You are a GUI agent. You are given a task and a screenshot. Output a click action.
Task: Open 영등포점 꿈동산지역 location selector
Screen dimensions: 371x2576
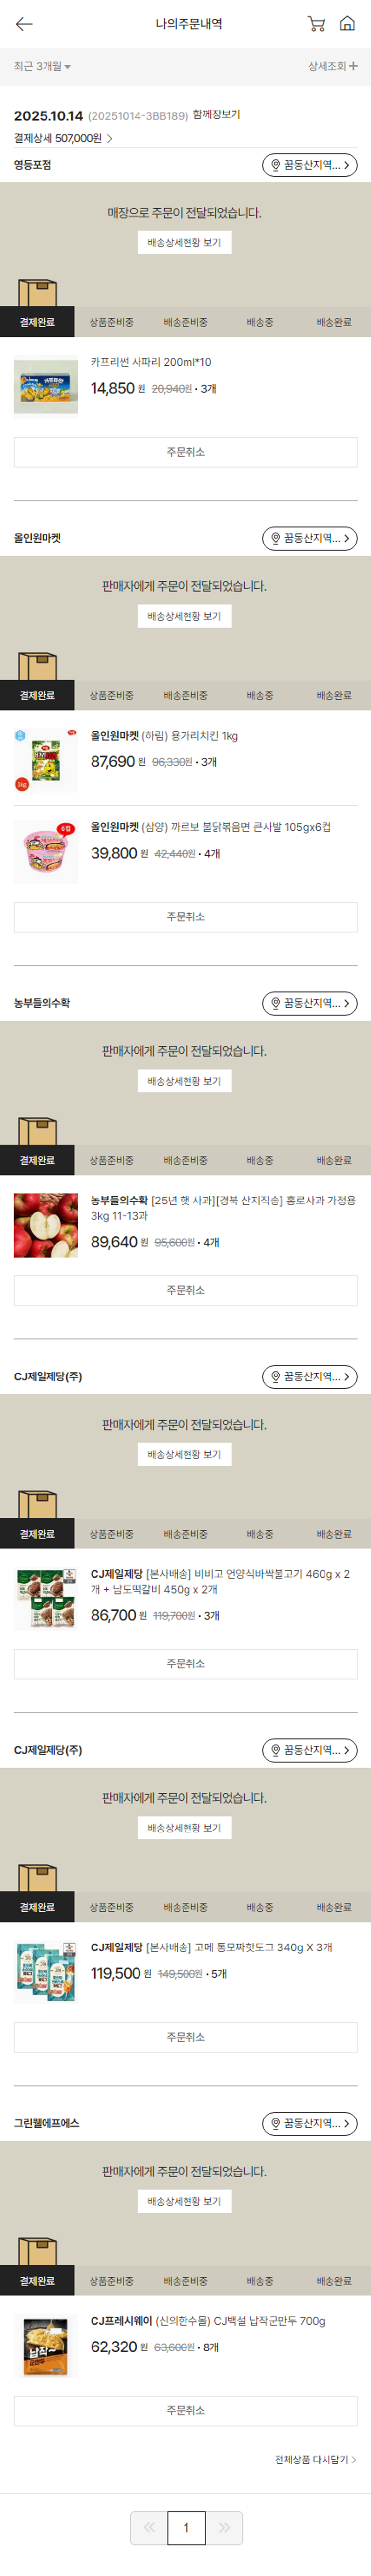(309, 165)
